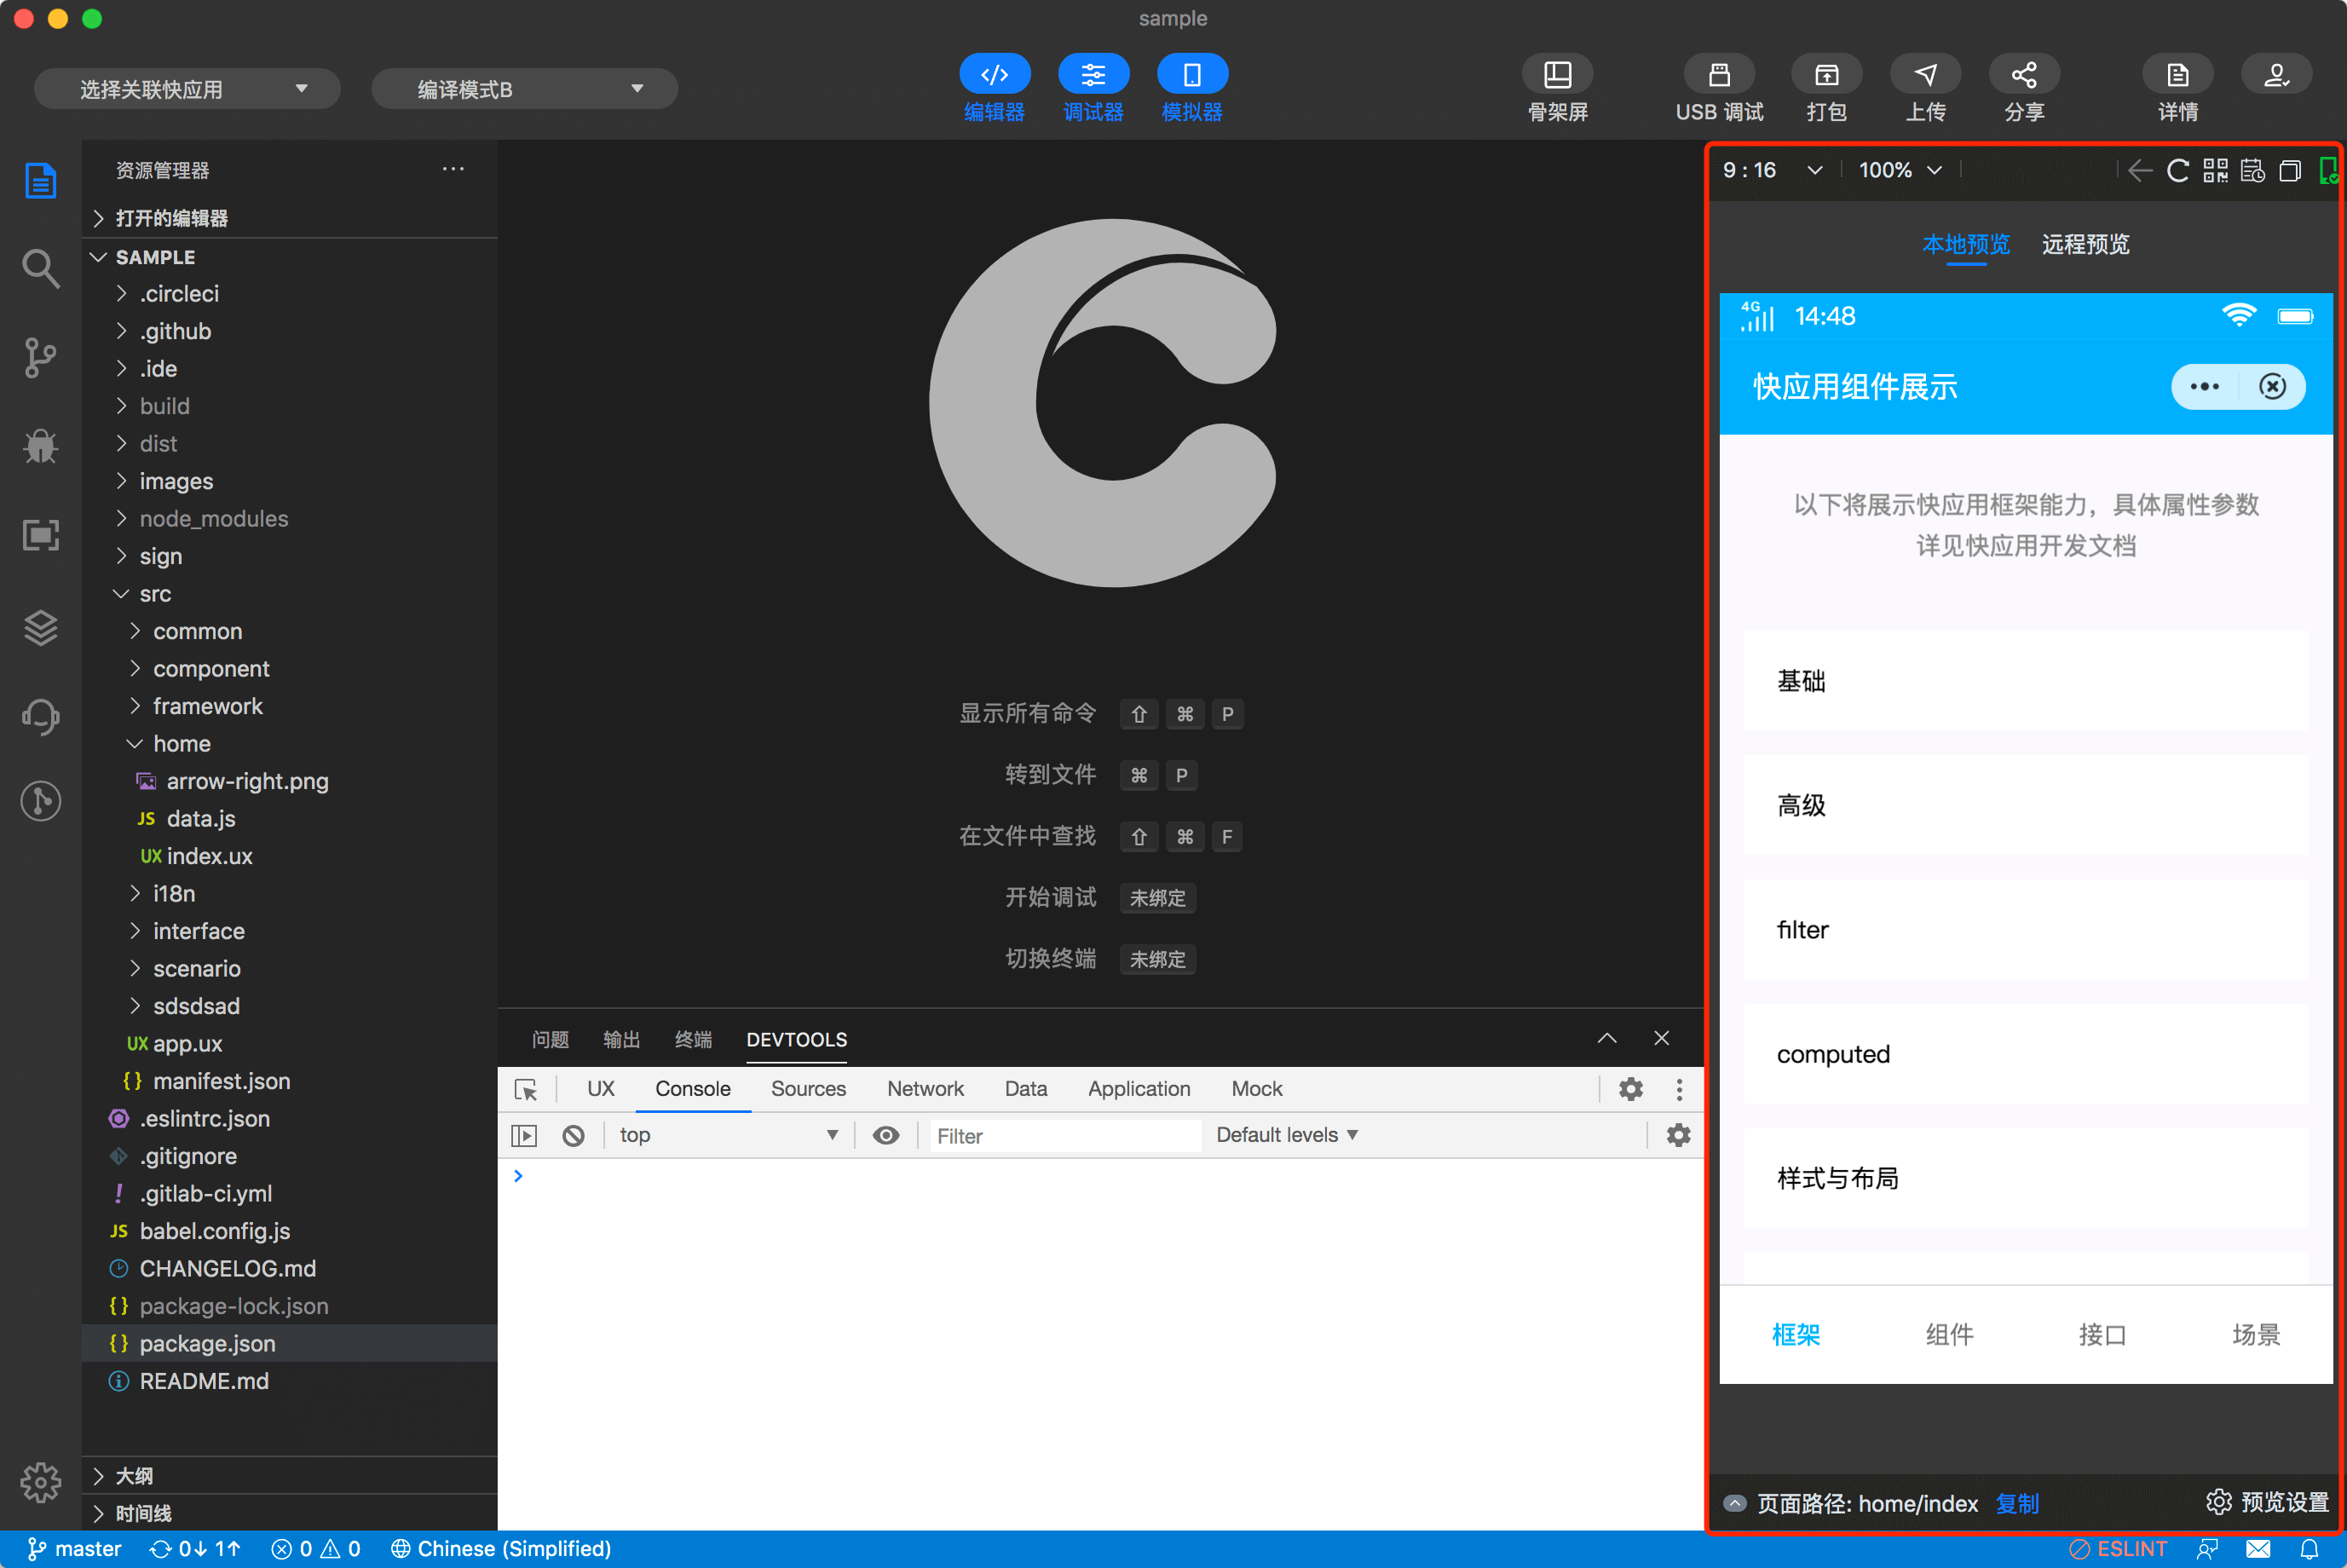Toggle the eye visibility icon in Console toolbar
The image size is (2347, 1568).
[x=886, y=1135]
